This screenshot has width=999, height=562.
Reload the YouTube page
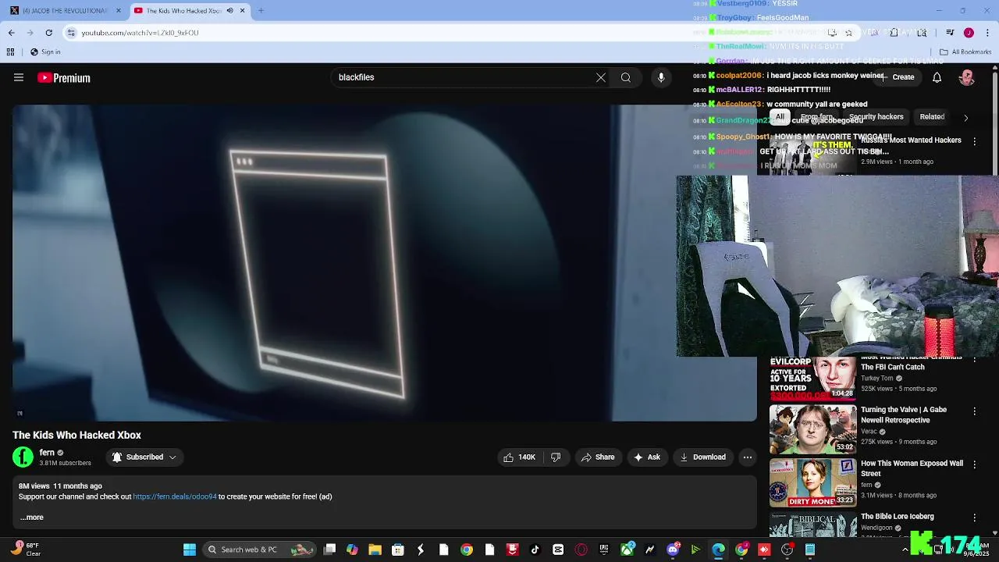(48, 33)
